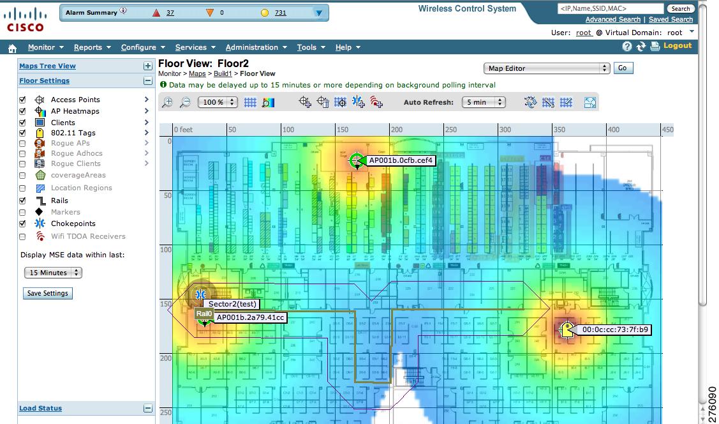Click the refresh-from-network toolbar icon

pos(531,102)
